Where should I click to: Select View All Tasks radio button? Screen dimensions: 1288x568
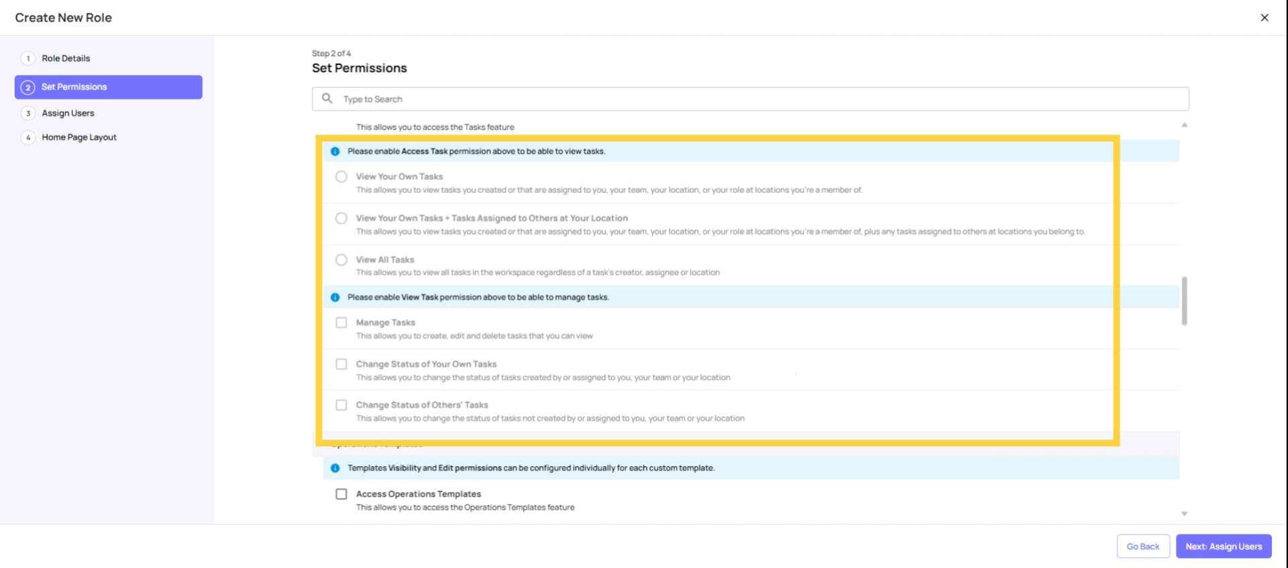click(x=341, y=260)
